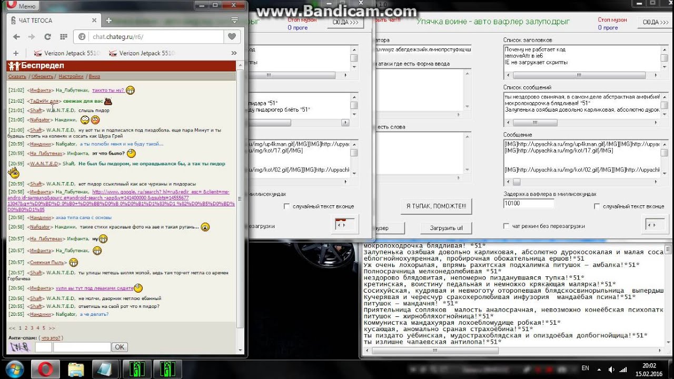Click the ТаДжИк для username link

pos(44,101)
